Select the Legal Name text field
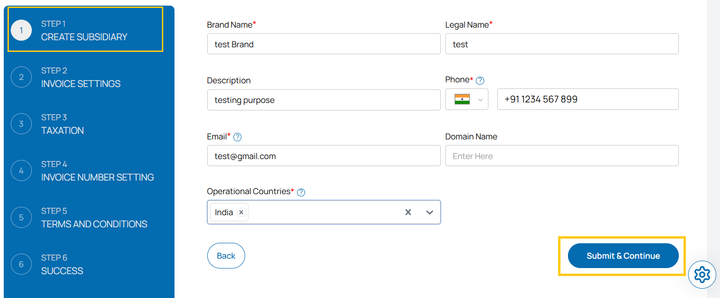 click(x=561, y=44)
